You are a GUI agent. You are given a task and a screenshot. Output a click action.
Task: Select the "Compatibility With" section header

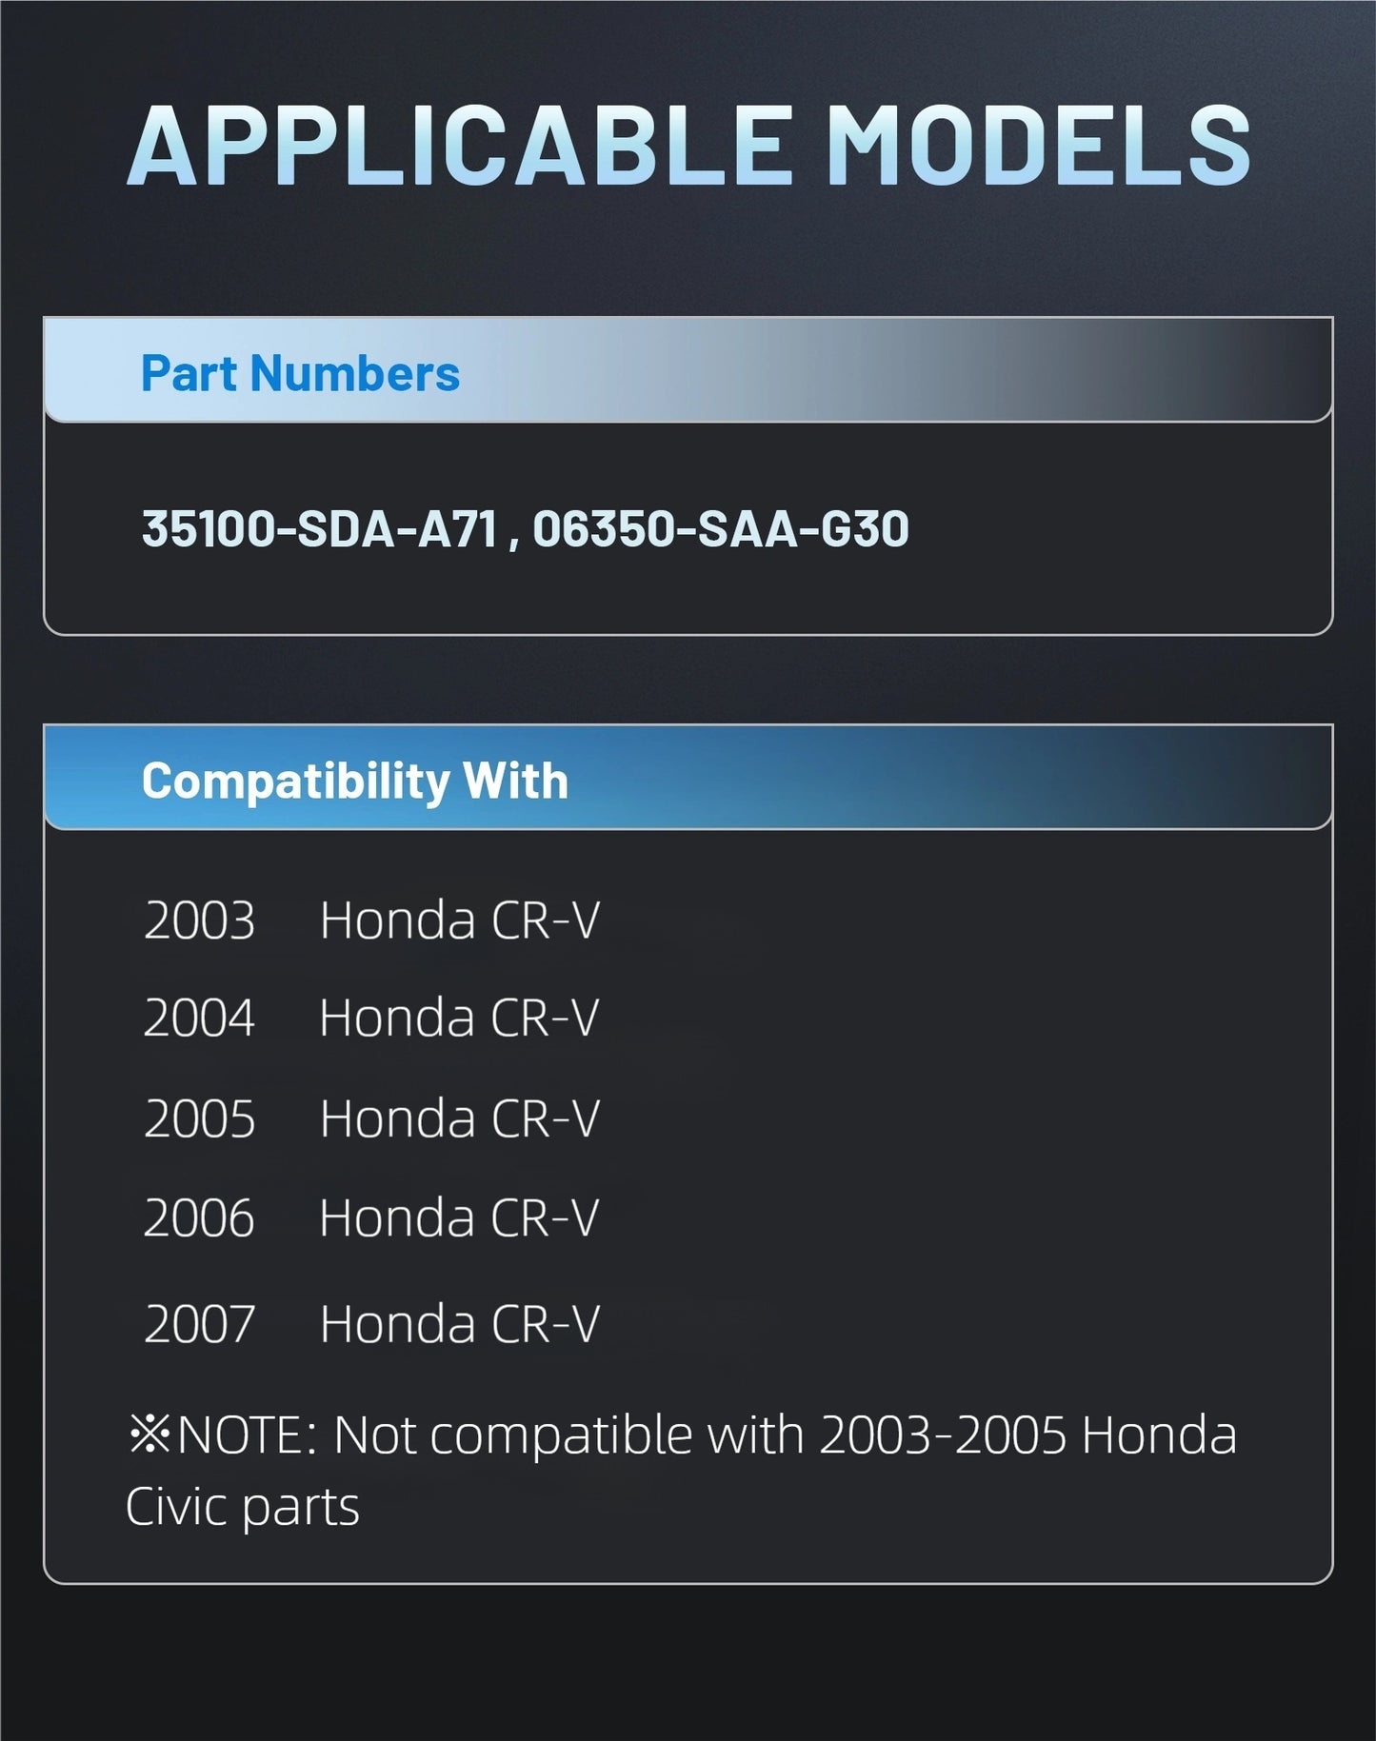[354, 781]
